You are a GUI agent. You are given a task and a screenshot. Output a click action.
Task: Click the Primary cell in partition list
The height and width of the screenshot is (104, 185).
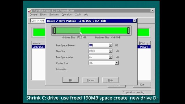pyautogui.click(x=144, y=47)
